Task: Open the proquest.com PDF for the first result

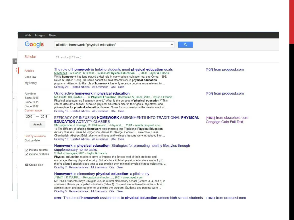Action: coord(225,70)
